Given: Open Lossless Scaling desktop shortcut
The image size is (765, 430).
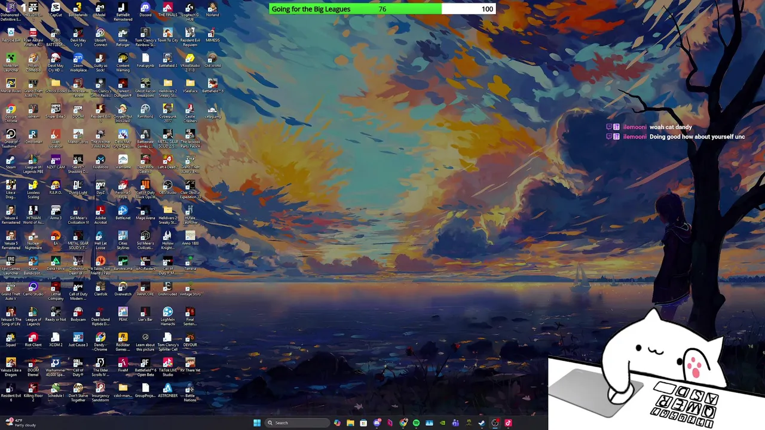Looking at the screenshot, I should pos(33,189).
